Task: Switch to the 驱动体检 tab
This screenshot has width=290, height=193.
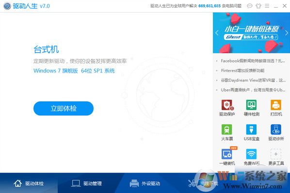Action: (29, 183)
